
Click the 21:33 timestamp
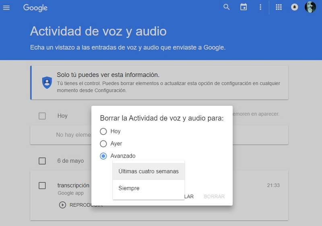click(273, 185)
